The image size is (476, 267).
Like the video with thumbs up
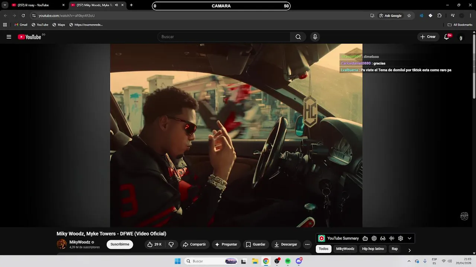154,244
